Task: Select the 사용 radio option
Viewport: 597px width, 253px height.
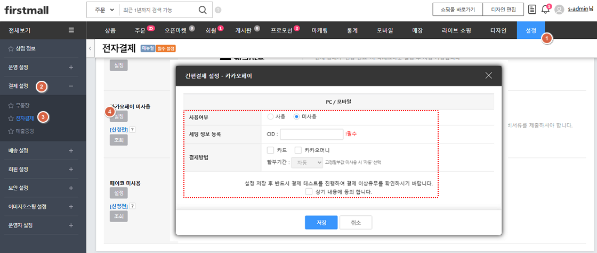Action: pyautogui.click(x=270, y=116)
